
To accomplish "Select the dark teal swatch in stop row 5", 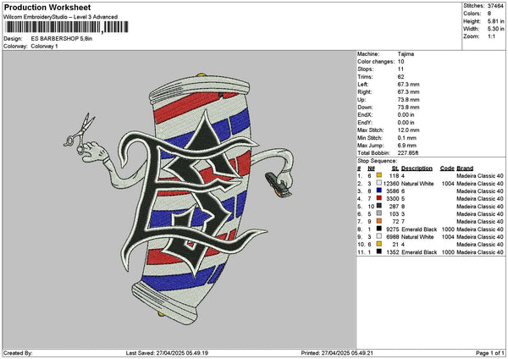I will point(379,206).
